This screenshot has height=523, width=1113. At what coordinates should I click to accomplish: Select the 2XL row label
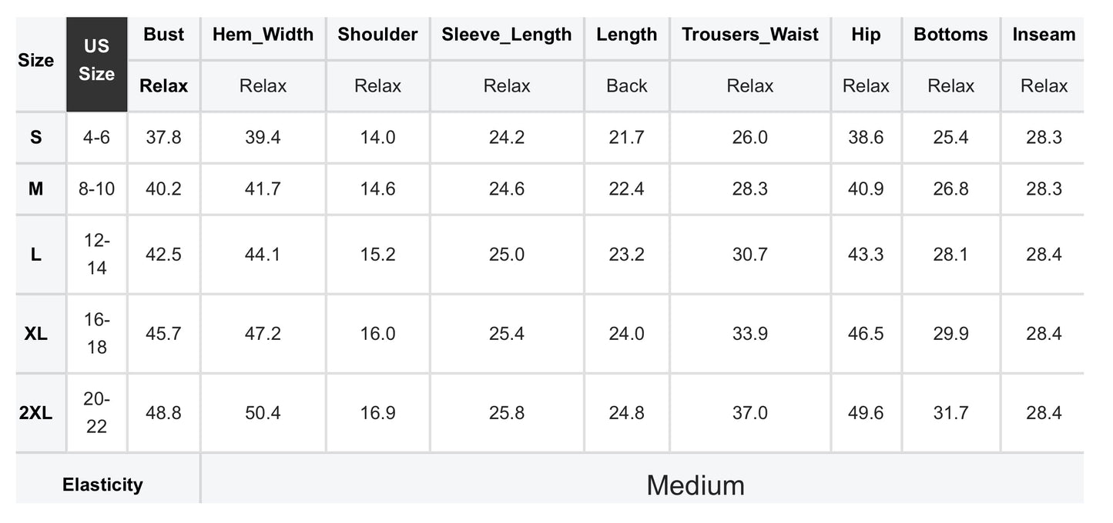tap(36, 413)
